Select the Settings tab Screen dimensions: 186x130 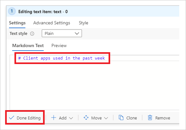17,23
